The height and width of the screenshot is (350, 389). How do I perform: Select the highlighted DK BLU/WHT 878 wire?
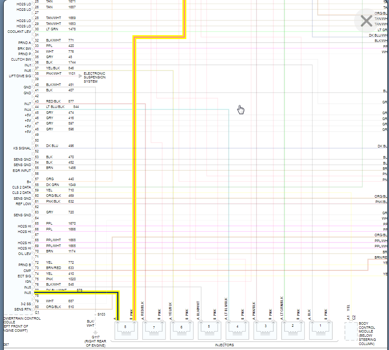click(x=77, y=293)
